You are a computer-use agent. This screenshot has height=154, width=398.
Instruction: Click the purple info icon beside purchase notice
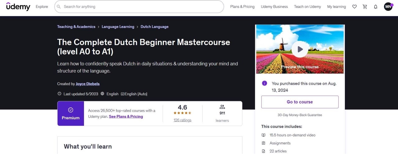tap(265, 83)
